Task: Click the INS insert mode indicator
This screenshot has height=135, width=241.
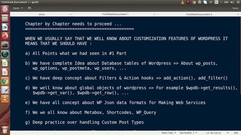Action: [x=236, y=133]
